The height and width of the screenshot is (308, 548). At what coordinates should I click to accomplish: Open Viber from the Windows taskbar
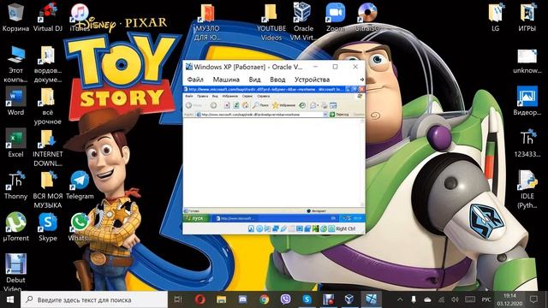286,299
